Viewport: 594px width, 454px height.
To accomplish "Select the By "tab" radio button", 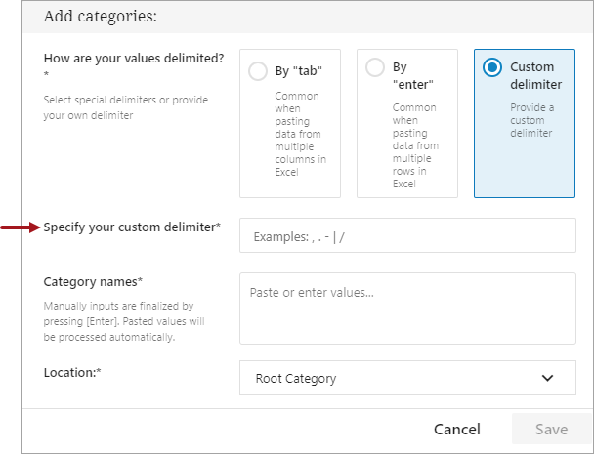I will click(x=258, y=71).
